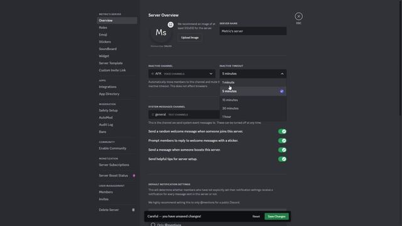Viewport: 402px width, 226px height.
Task: Open the App Directory page
Action: [x=117, y=94]
